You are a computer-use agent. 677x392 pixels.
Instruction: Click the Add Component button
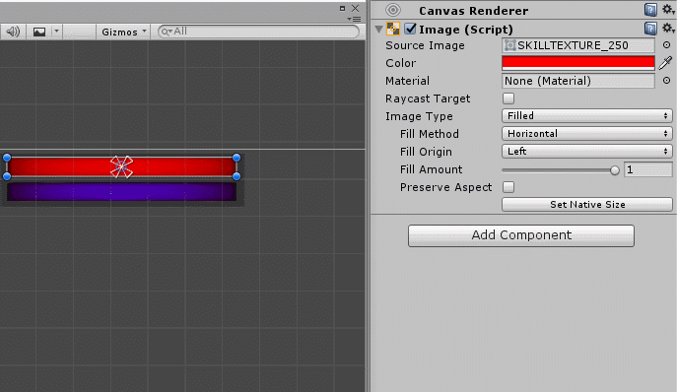(521, 235)
